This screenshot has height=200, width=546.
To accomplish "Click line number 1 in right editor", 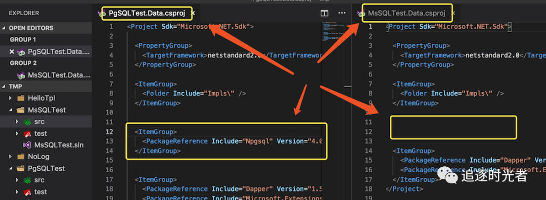I will point(371,27).
